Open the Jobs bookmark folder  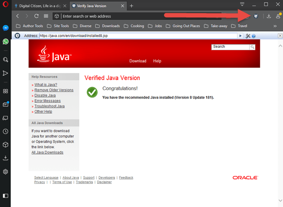[x=155, y=26]
